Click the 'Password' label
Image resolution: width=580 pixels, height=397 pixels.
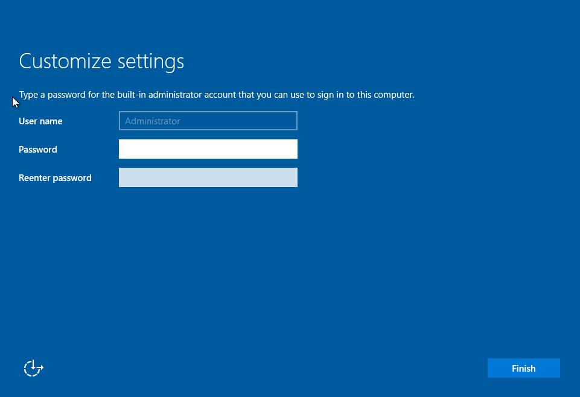[x=38, y=150]
